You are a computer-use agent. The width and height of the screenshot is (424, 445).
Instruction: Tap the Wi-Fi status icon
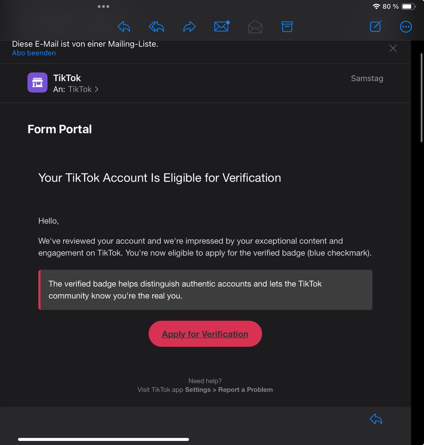pos(376,6)
